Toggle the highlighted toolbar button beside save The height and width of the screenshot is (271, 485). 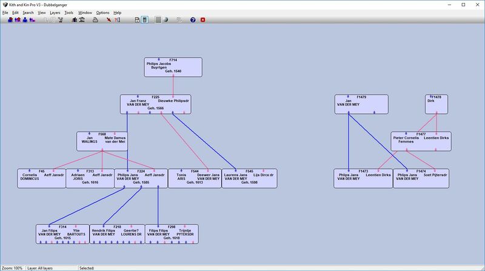tap(144, 19)
